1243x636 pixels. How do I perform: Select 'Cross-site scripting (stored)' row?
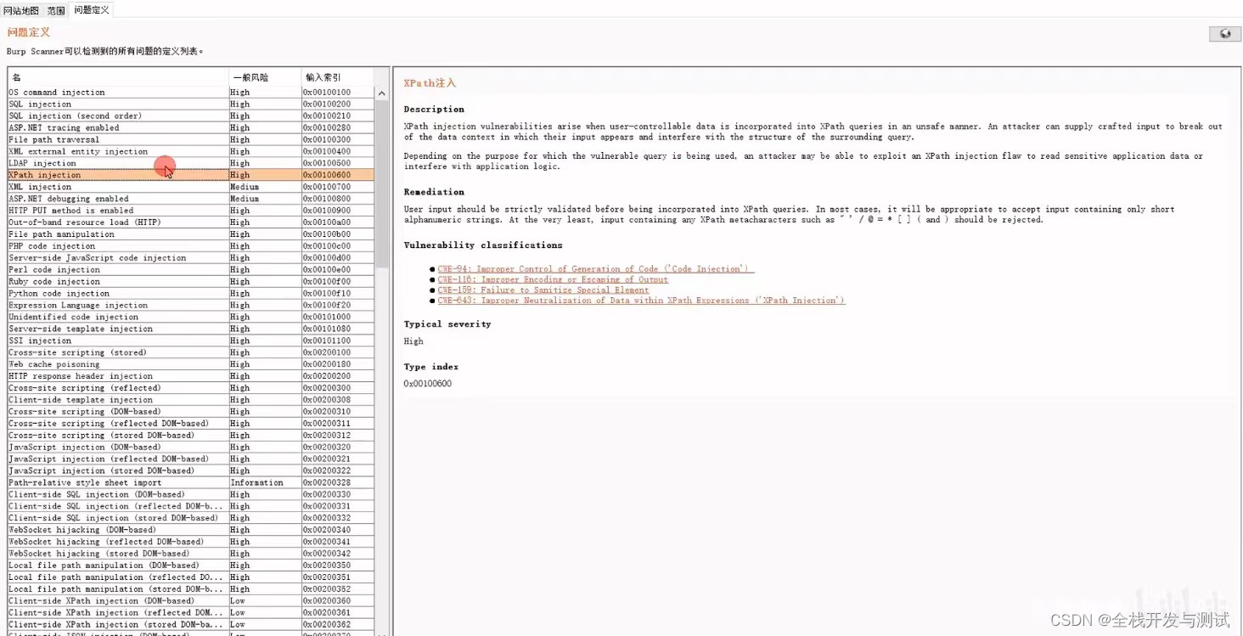click(x=191, y=352)
